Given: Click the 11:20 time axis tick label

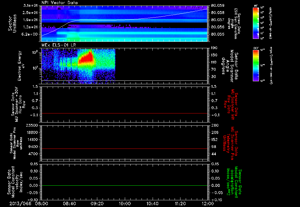Looking at the screenshot, I should [x=180, y=204].
